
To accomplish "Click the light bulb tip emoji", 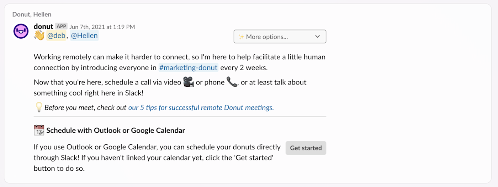I will pyautogui.click(x=39, y=107).
